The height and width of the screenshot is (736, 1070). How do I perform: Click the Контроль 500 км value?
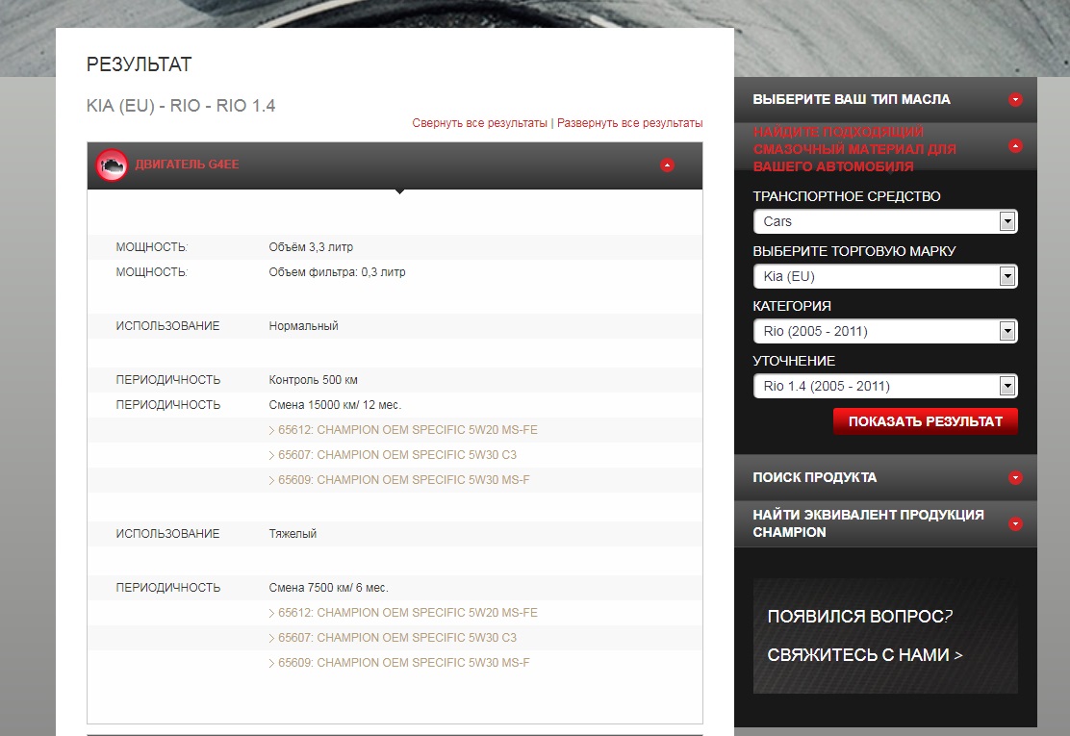point(314,380)
